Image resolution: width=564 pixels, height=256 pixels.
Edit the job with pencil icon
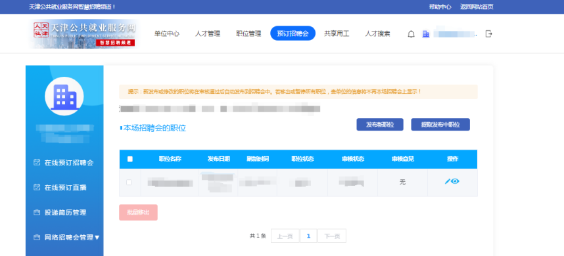[448, 182]
